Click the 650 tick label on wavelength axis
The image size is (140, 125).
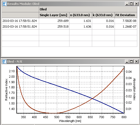point(91,117)
